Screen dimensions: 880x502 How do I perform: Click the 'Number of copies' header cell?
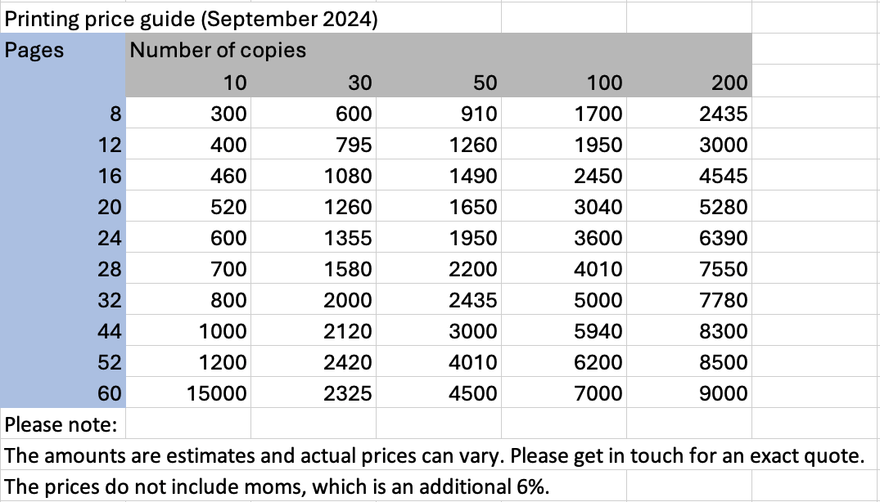(x=218, y=50)
